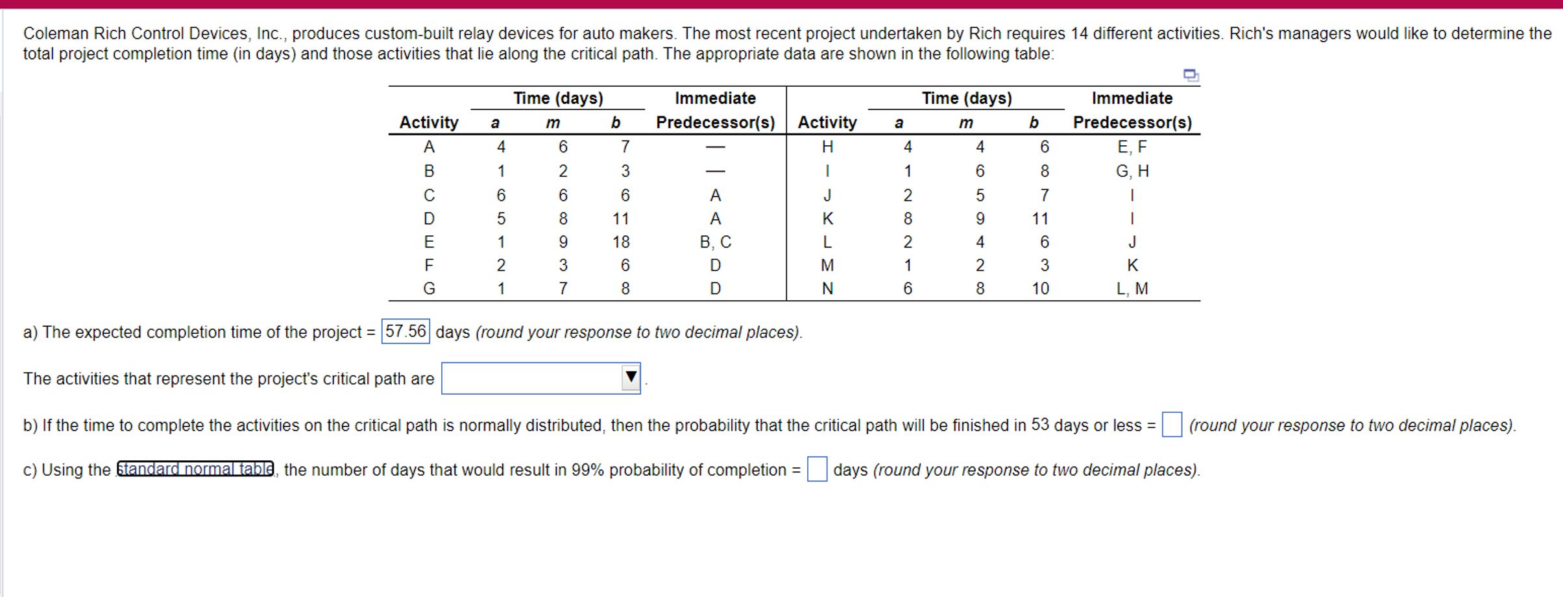
Task: Click Activity A row in the left table
Action: 429,146
